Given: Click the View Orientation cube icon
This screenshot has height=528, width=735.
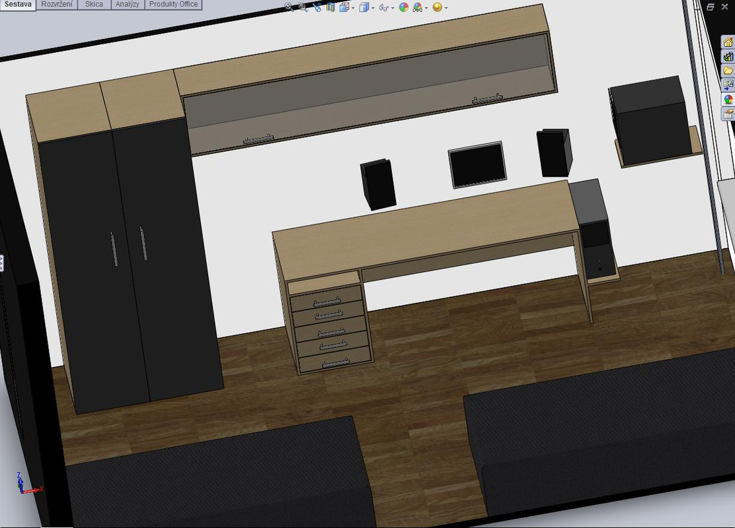Looking at the screenshot, I should click(x=344, y=7).
